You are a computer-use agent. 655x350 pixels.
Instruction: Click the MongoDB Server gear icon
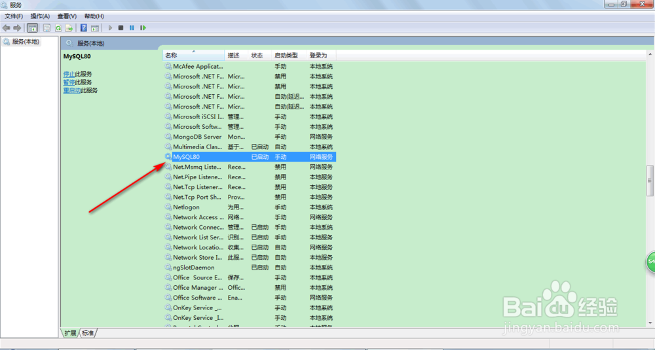click(168, 137)
